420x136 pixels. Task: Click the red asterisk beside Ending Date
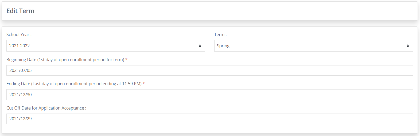[144, 84]
